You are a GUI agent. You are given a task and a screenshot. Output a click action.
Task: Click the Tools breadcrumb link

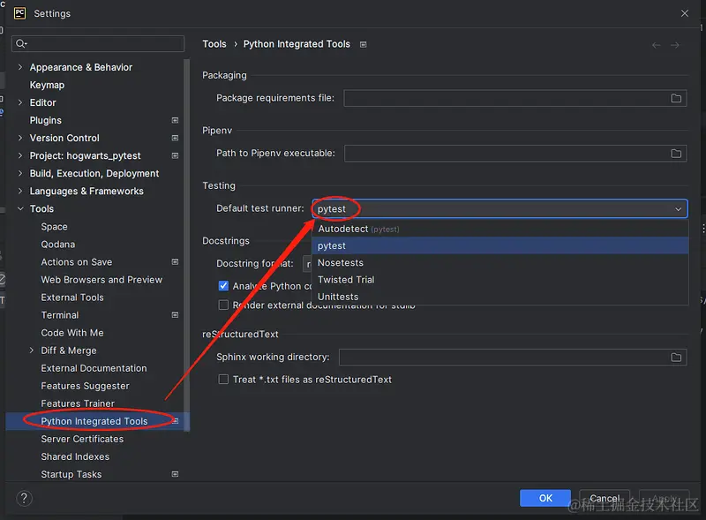point(214,44)
